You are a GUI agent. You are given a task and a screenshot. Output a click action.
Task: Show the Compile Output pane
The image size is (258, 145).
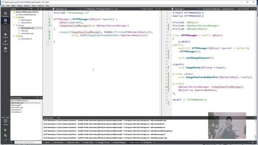[88, 142]
